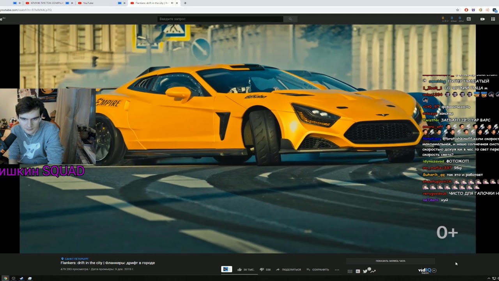Close the first browser tab

pyautogui.click(x=19, y=3)
